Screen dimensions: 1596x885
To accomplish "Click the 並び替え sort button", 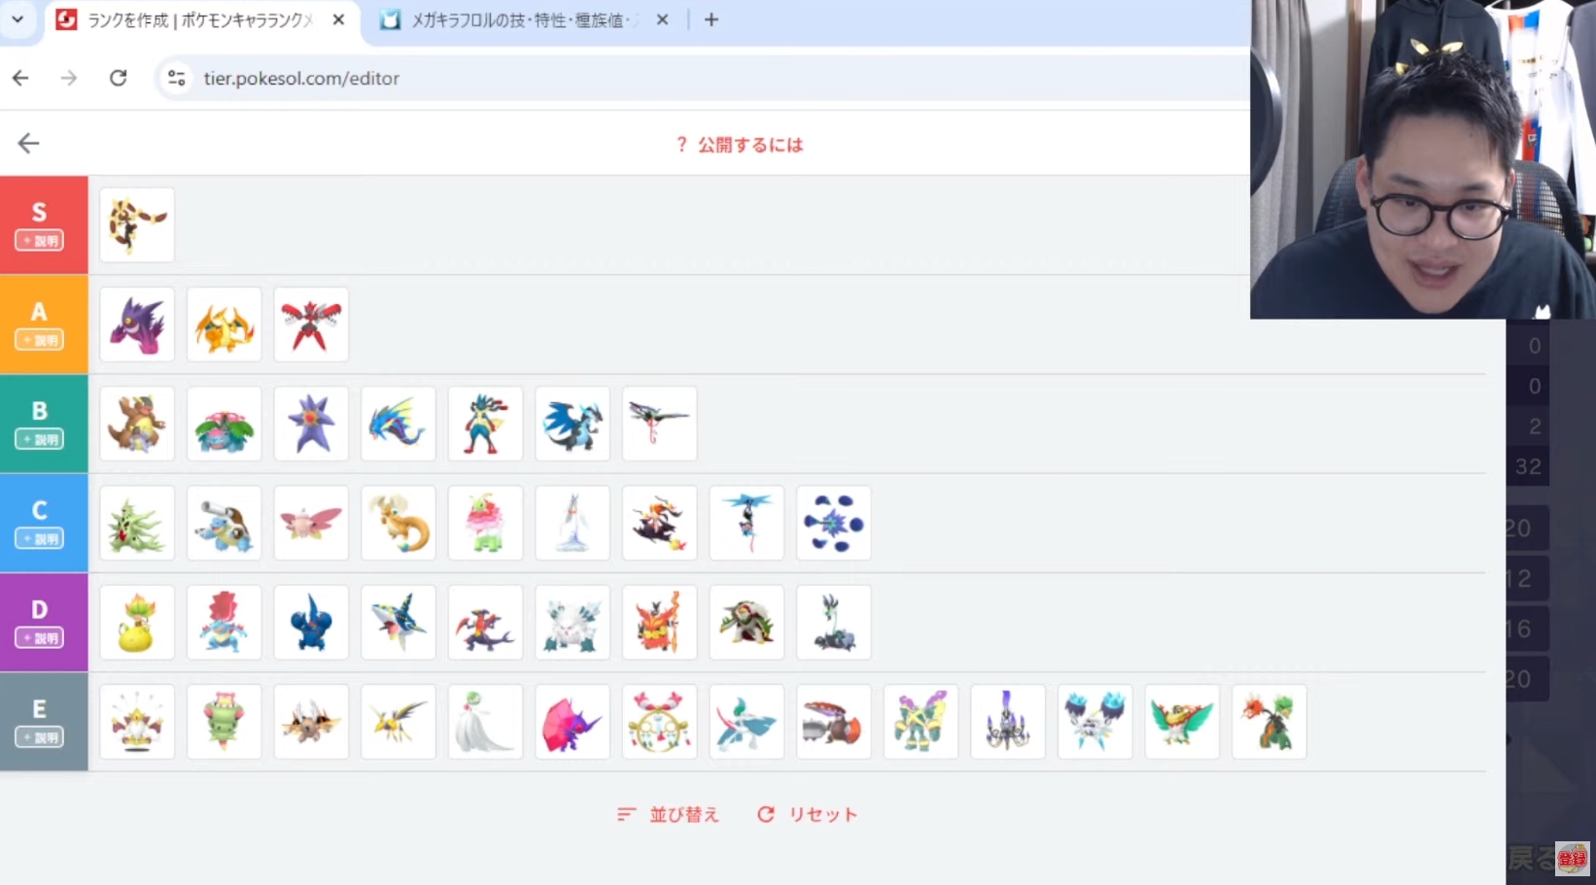I will pyautogui.click(x=669, y=814).
